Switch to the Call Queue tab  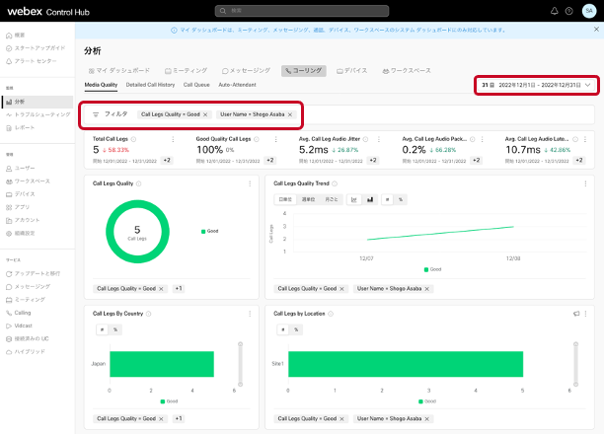[196, 85]
